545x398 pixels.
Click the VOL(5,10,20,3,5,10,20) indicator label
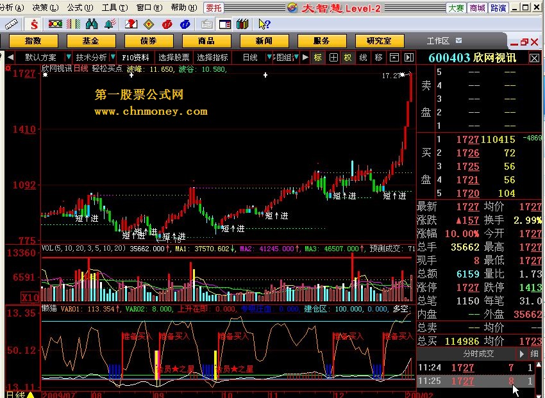point(83,248)
